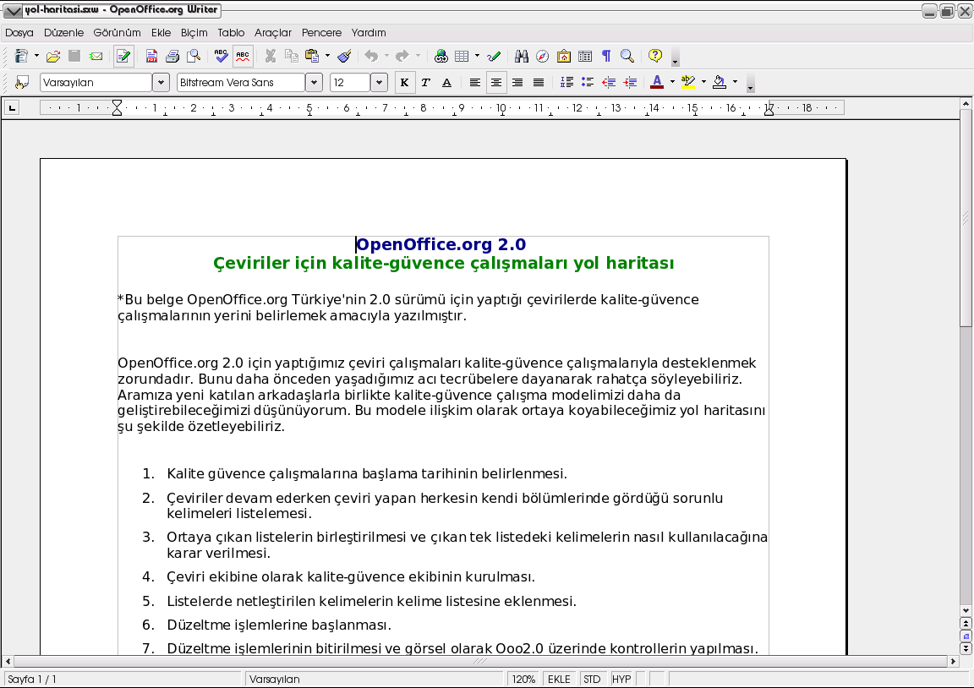
Task: Show Draw Functions pencil icon
Action: point(494,56)
